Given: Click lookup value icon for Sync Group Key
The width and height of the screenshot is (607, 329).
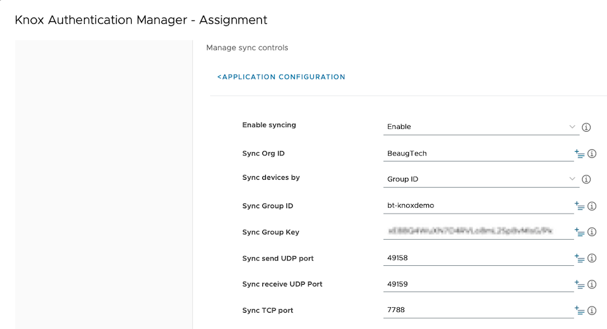Looking at the screenshot, I should tap(579, 232).
